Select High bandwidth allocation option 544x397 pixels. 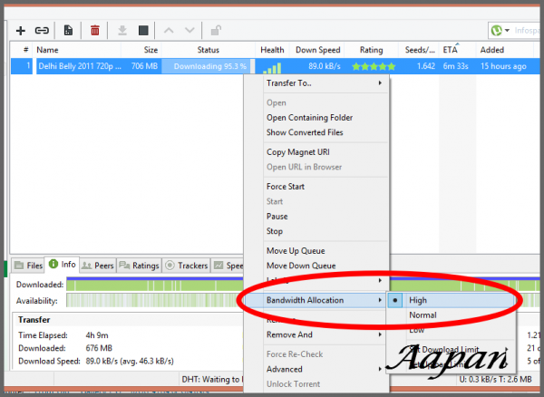tap(451, 300)
